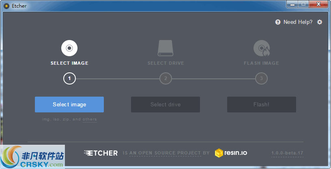The width and height of the screenshot is (331, 169).
Task: Click the SELECT DRIVE heading text
Action: [x=166, y=63]
